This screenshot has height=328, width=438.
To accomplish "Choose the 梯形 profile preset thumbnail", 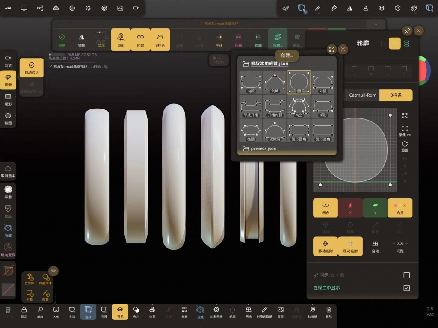I will (x=323, y=106).
